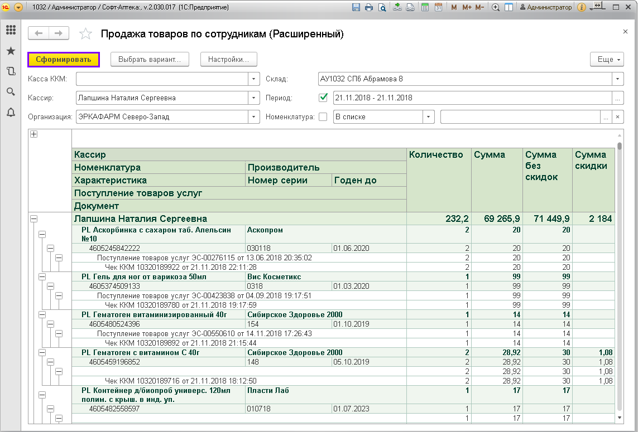
Task: Click the Касса ККМ input field
Action: (162, 79)
